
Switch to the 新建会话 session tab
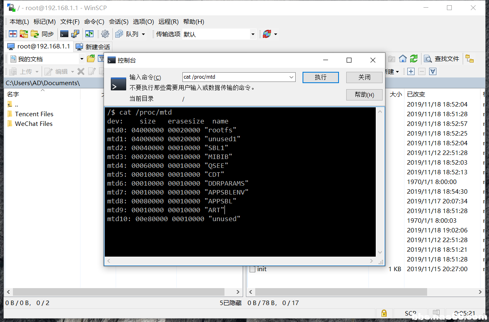tap(94, 46)
